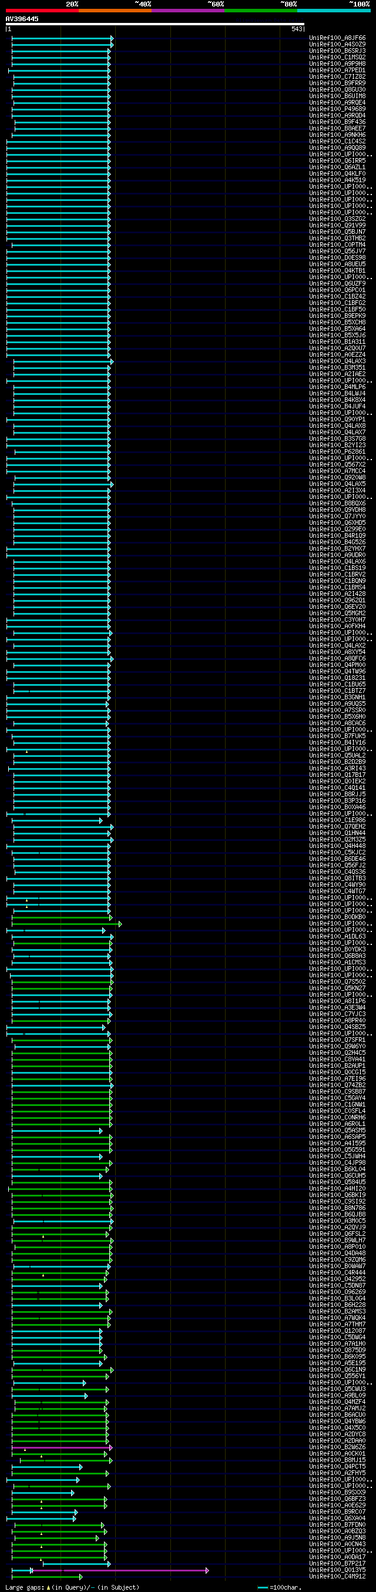Select hit label UniRef100_Q4SBZ5
The height and width of the screenshot is (1592, 376).
tap(337, 1027)
